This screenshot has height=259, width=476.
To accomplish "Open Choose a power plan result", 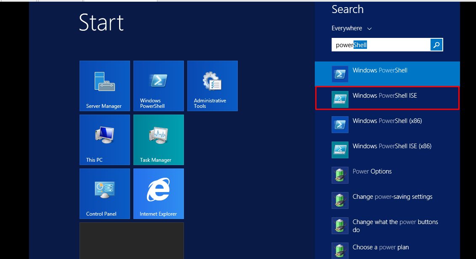I will coord(380,247).
